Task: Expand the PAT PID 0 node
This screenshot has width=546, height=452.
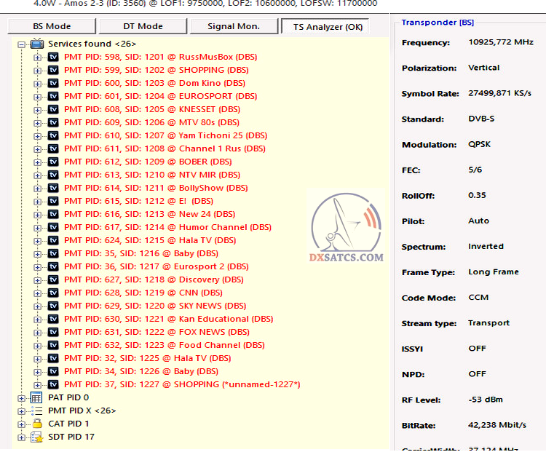Action: (x=22, y=398)
